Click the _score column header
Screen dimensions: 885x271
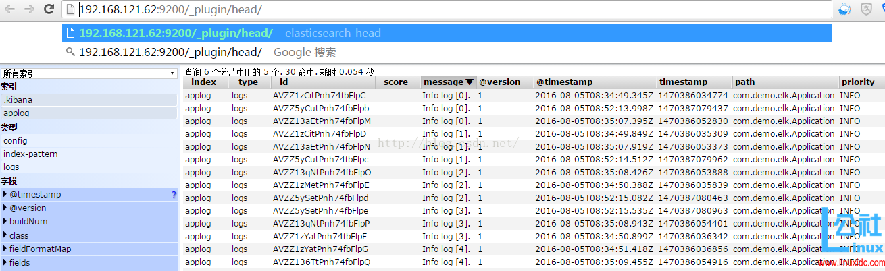pos(393,82)
